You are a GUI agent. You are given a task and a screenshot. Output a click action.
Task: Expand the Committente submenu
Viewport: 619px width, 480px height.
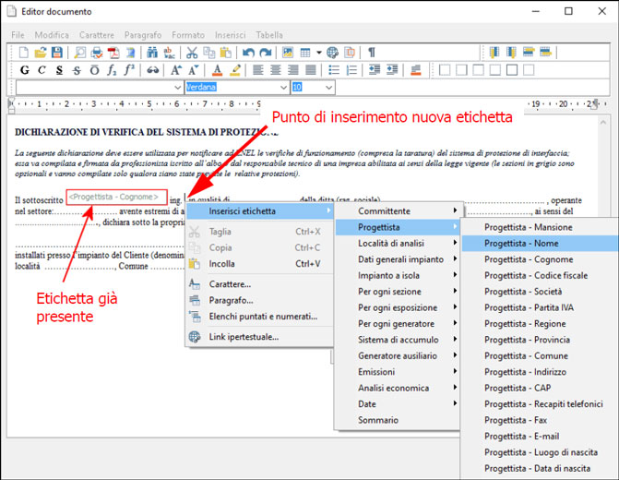pos(398,211)
